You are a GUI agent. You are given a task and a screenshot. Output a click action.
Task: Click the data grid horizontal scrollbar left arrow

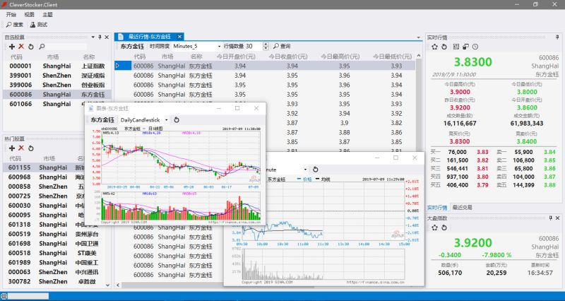118,285
